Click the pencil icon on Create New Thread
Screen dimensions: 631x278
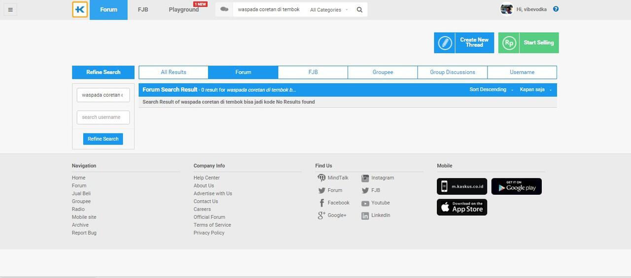(x=445, y=43)
